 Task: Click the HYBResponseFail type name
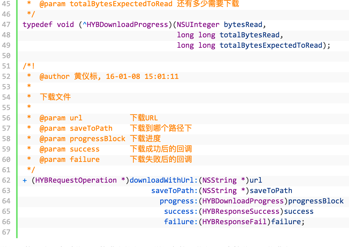(x=234, y=222)
